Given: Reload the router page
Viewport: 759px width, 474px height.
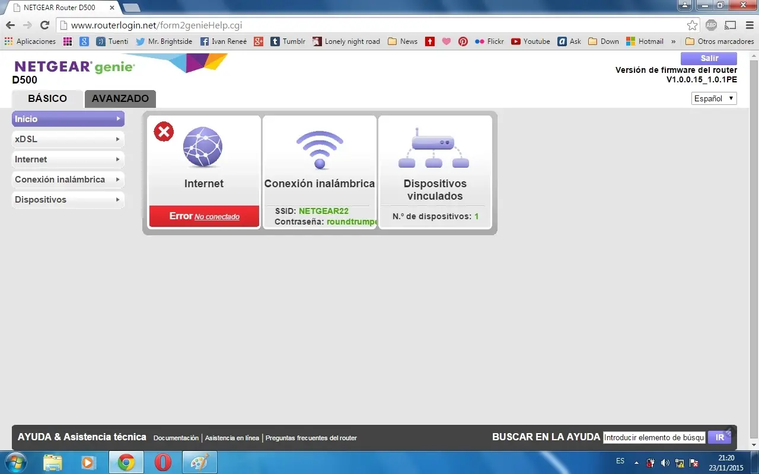Looking at the screenshot, I should (44, 25).
